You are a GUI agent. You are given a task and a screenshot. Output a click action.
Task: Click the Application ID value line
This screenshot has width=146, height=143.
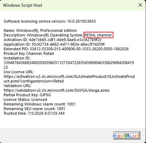pos(54,44)
